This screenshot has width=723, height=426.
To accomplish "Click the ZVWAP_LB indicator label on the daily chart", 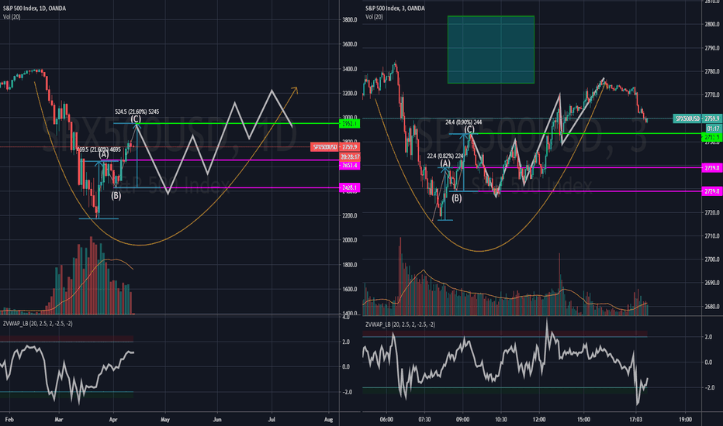I will coord(37,324).
